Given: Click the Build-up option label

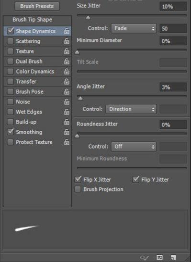Looking at the screenshot, I should click(x=26, y=122).
